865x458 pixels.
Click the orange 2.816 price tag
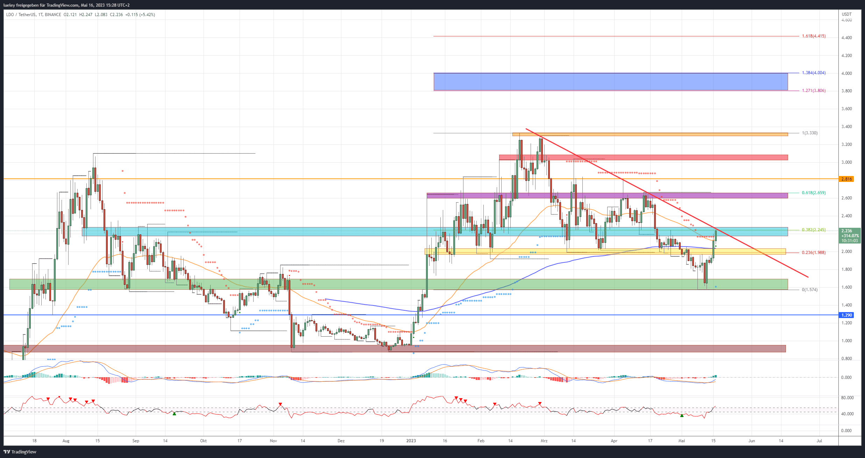tap(846, 179)
